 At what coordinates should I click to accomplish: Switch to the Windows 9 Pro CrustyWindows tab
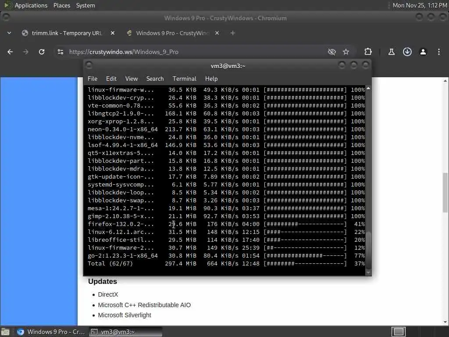click(173, 33)
